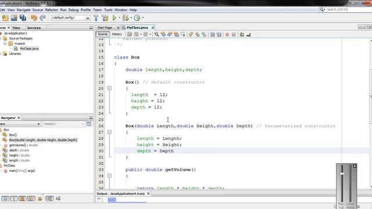Click the Debug Project icon

[126, 18]
